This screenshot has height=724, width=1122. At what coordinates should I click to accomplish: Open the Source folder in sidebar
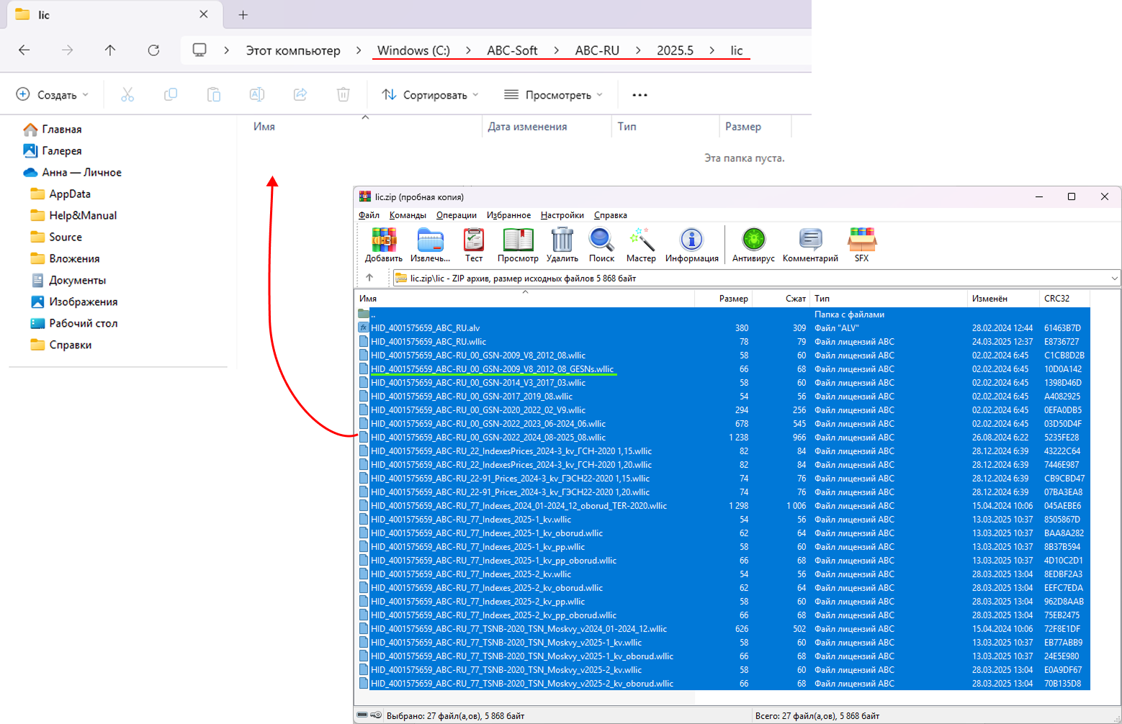coord(56,237)
